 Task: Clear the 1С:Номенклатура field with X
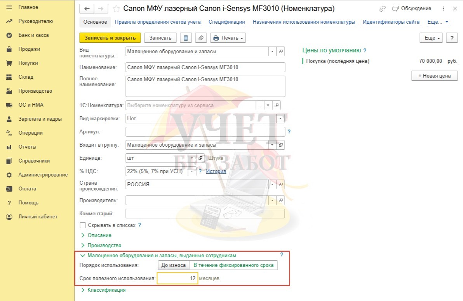[x=268, y=105]
